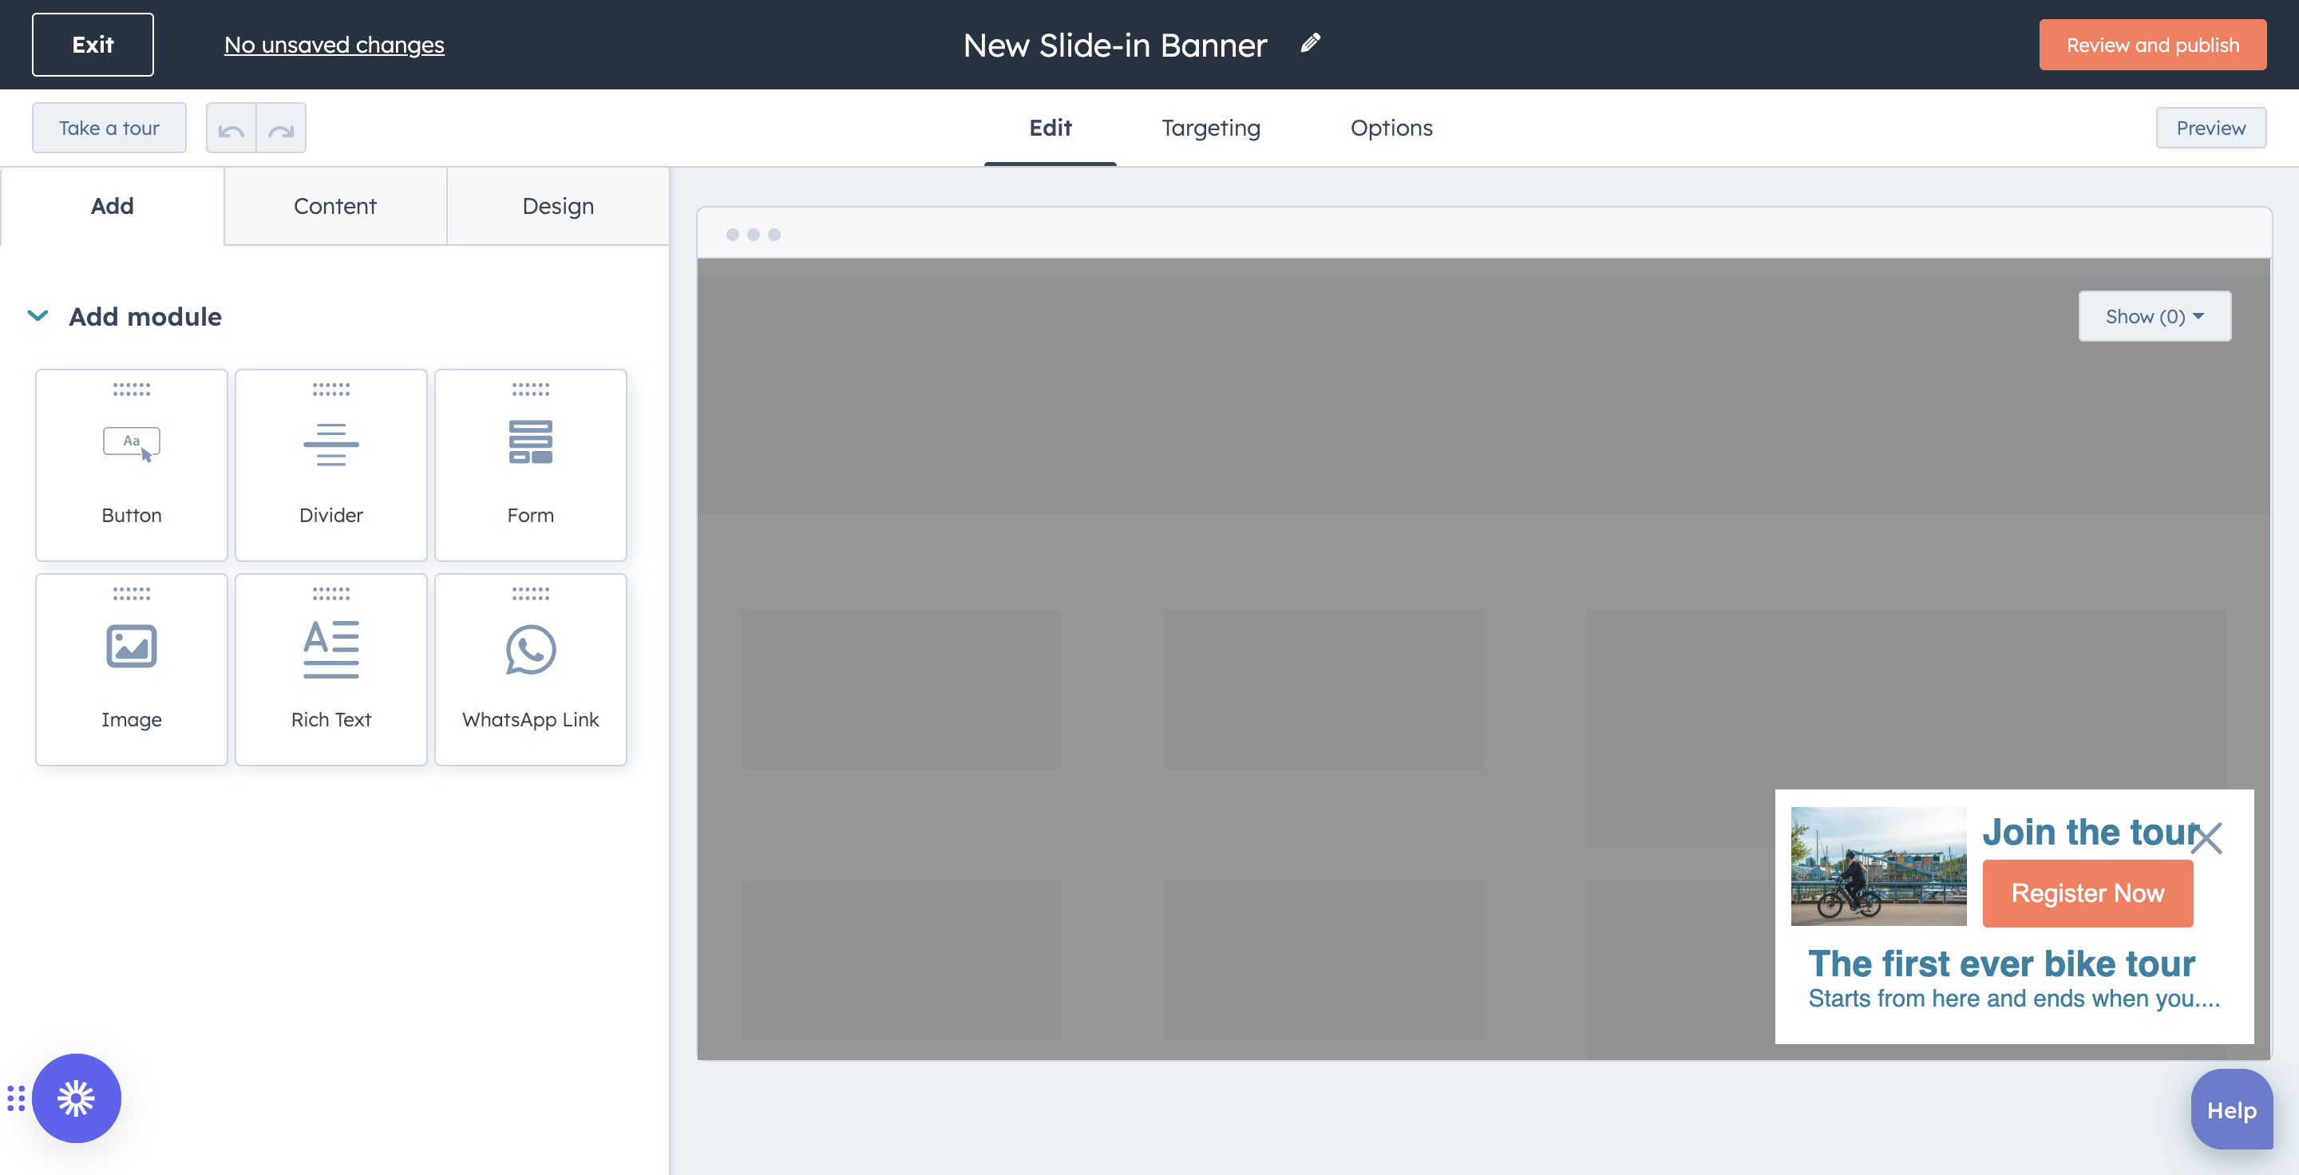Toggle the Content tab view
This screenshot has height=1175, width=2299.
(x=334, y=205)
